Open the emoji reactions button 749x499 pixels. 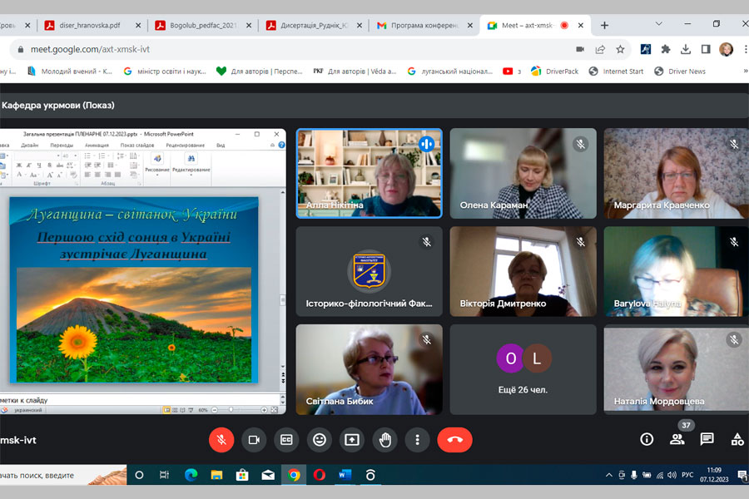(319, 439)
